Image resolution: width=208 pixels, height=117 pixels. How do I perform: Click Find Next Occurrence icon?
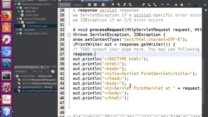pyautogui.click(x=124, y=5)
